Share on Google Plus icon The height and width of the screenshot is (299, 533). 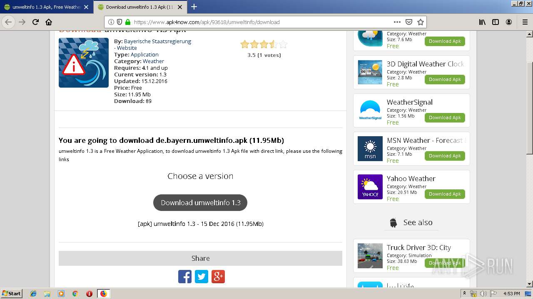(x=218, y=277)
